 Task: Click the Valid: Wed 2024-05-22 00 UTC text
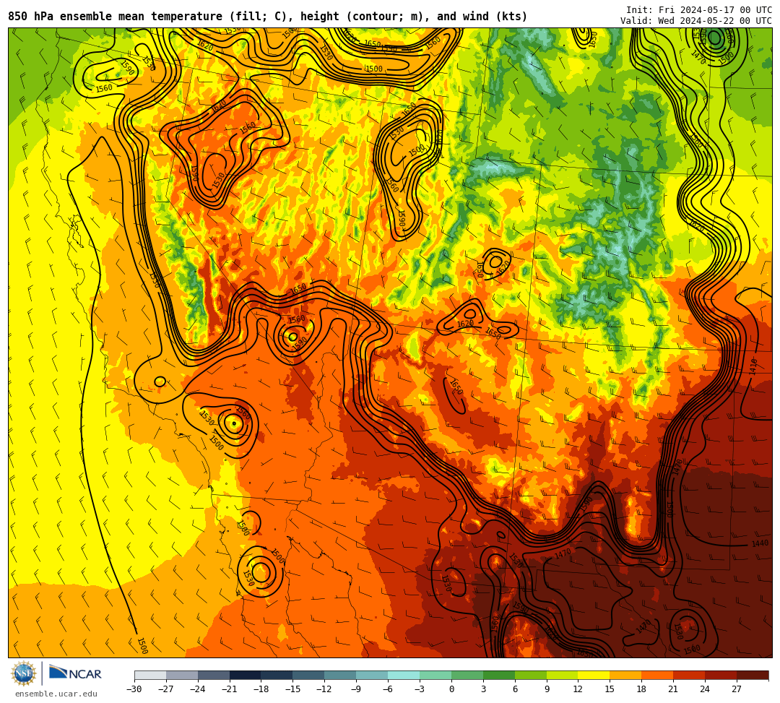[696, 21]
